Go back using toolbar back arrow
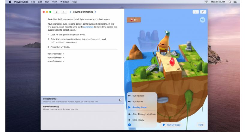246x132 pixels. click(56, 12)
